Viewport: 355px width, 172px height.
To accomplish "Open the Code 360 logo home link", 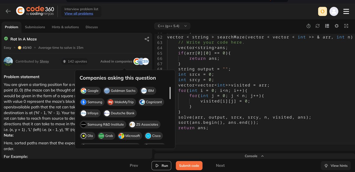I will (x=35, y=11).
